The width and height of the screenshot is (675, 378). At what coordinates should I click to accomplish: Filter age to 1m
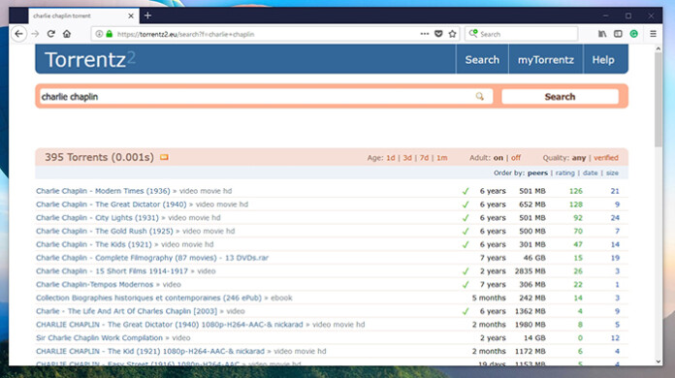coord(441,158)
